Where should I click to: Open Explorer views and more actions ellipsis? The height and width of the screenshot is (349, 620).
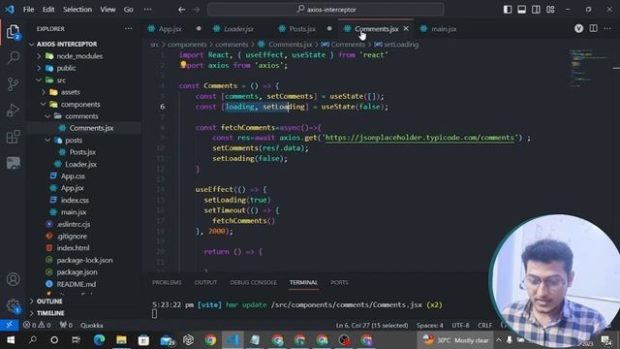click(x=129, y=28)
